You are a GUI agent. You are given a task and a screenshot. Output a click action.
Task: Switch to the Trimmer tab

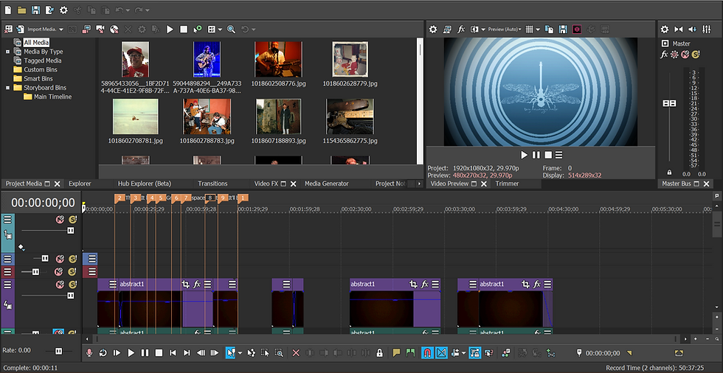(x=508, y=184)
